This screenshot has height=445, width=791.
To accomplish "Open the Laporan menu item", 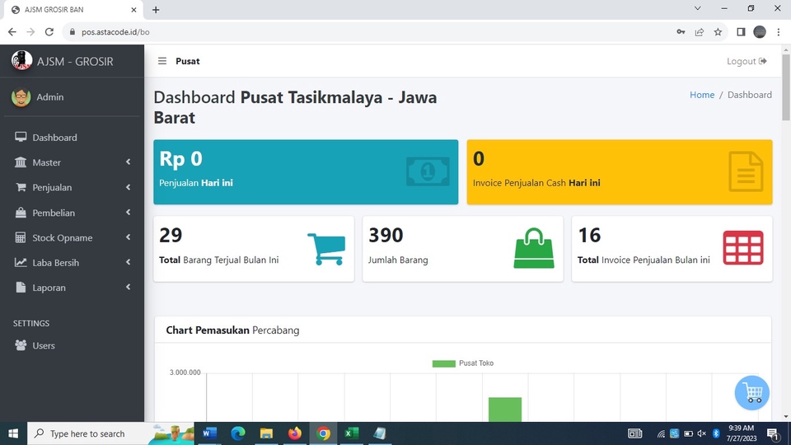I will [x=72, y=287].
